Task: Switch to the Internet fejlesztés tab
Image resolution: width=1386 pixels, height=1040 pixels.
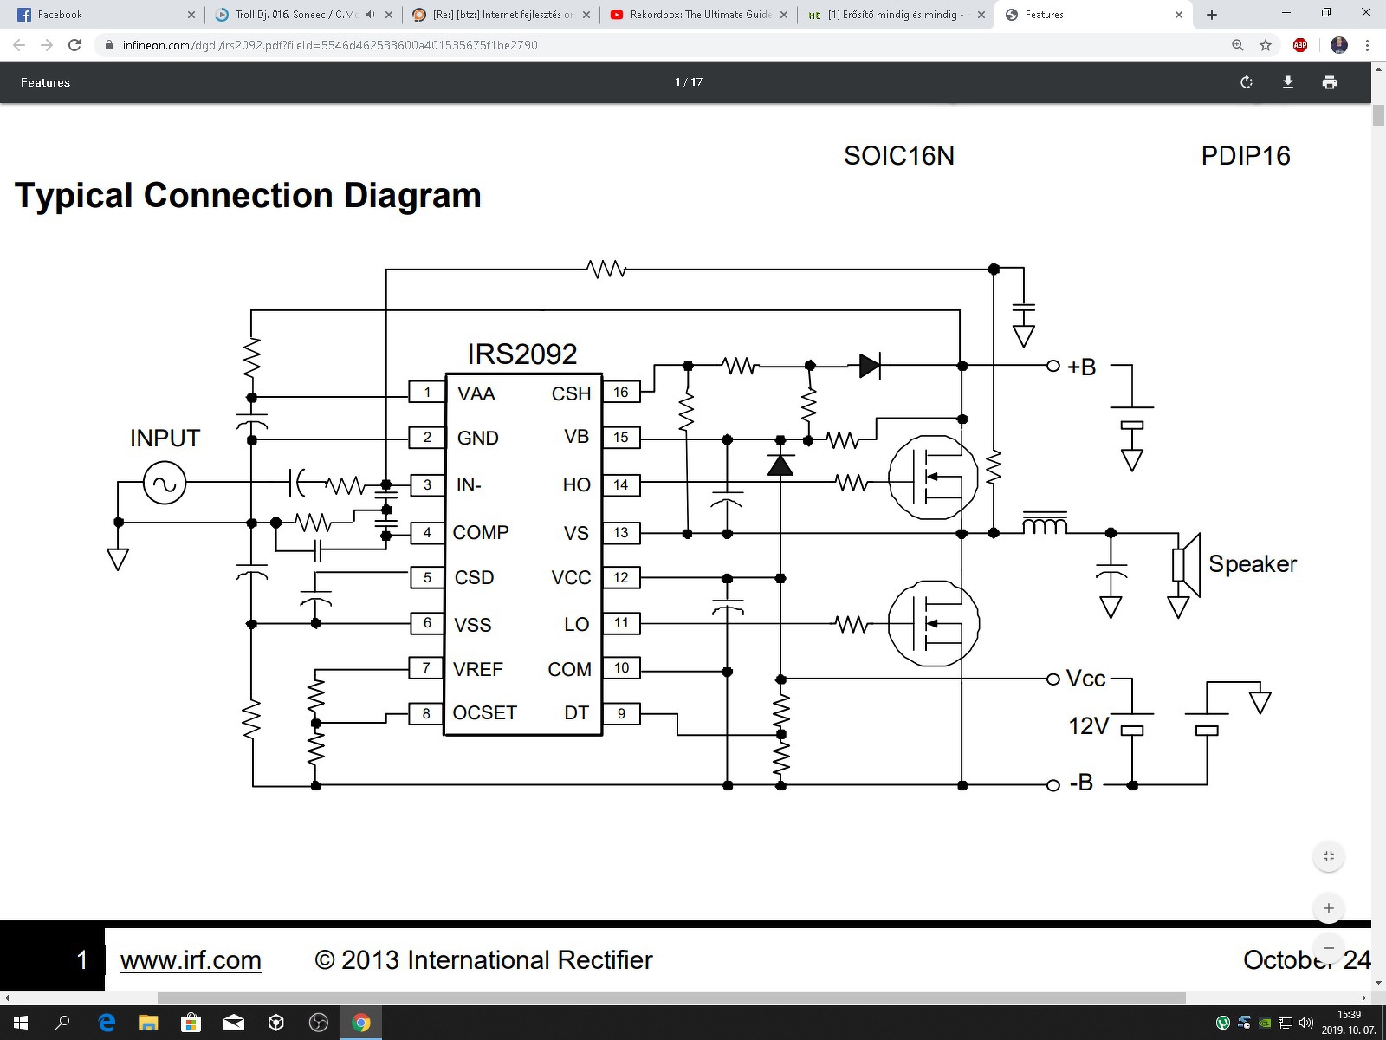Action: tap(502, 15)
